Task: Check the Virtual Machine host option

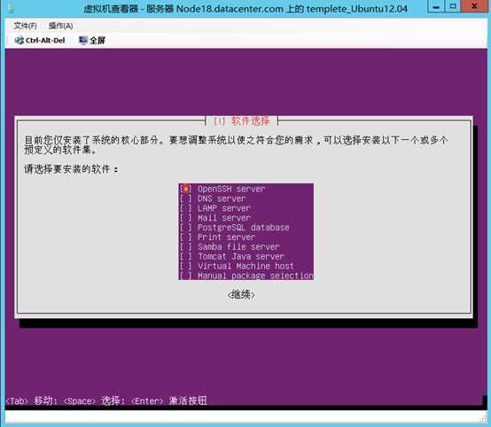Action: 186,266
